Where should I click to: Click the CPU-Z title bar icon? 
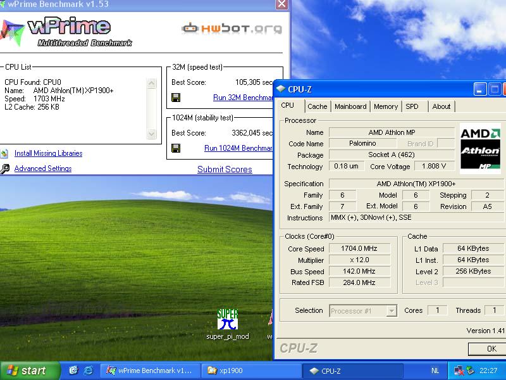click(280, 89)
